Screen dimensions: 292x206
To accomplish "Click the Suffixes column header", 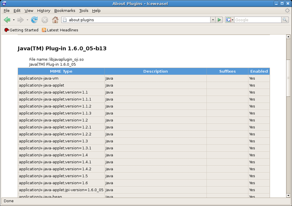I will [x=227, y=71].
